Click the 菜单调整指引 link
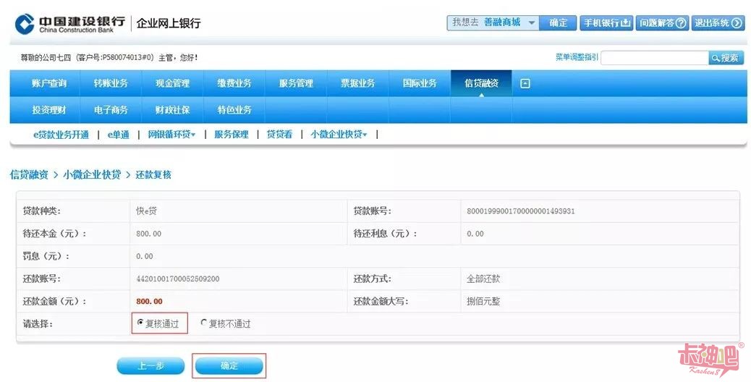The width and height of the screenshot is (751, 382). (577, 57)
